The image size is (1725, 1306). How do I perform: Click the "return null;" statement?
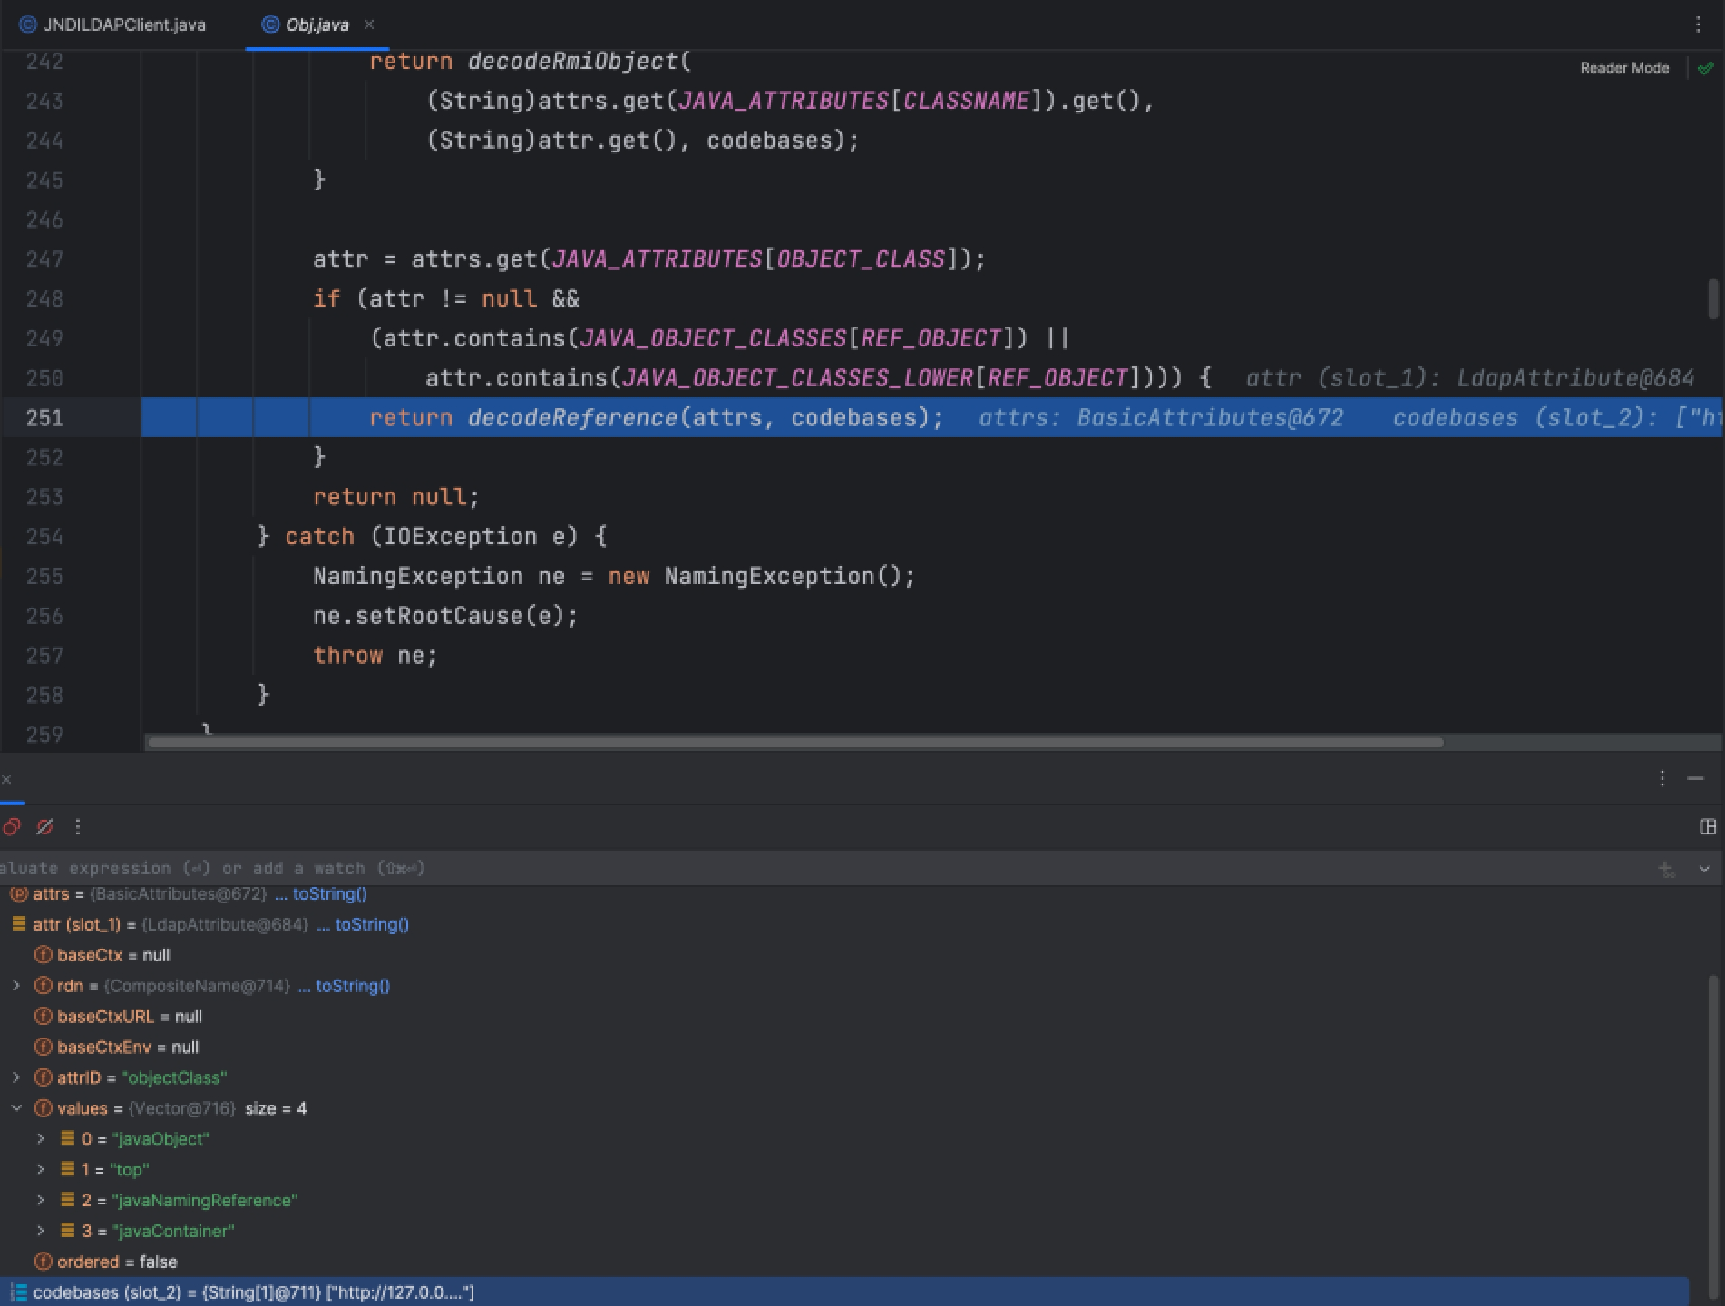tap(396, 498)
